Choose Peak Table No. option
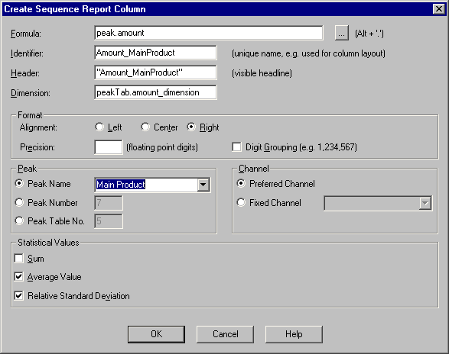 pyautogui.click(x=19, y=220)
